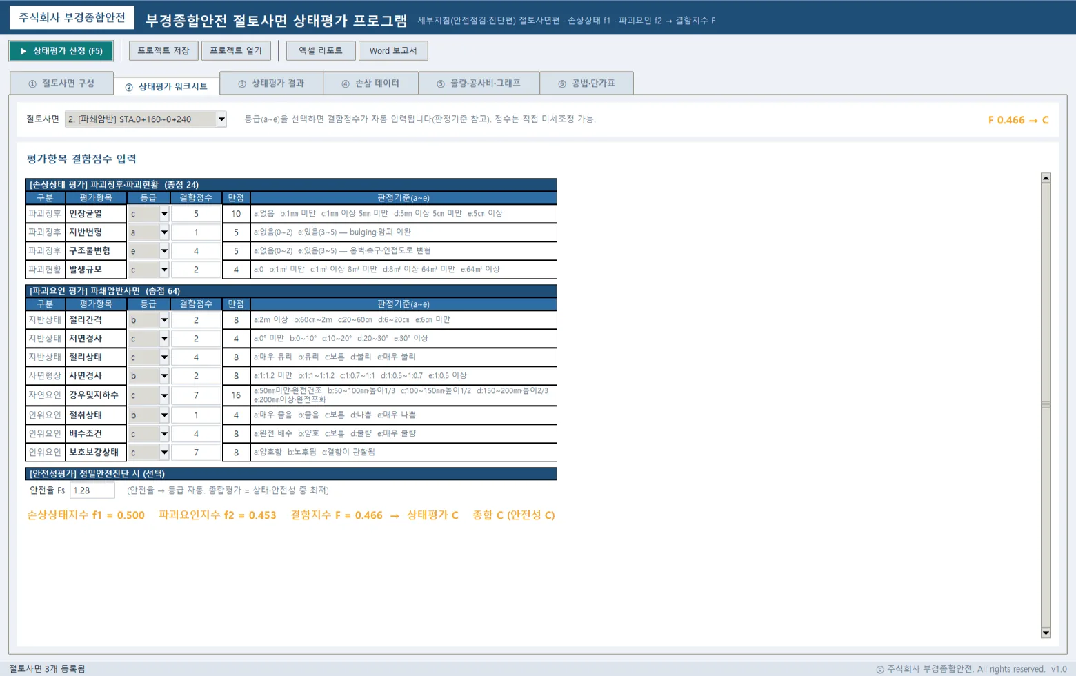Image resolution: width=1076 pixels, height=676 pixels.
Task: Click the 결함점수 field for 절리간격
Action: click(x=196, y=320)
